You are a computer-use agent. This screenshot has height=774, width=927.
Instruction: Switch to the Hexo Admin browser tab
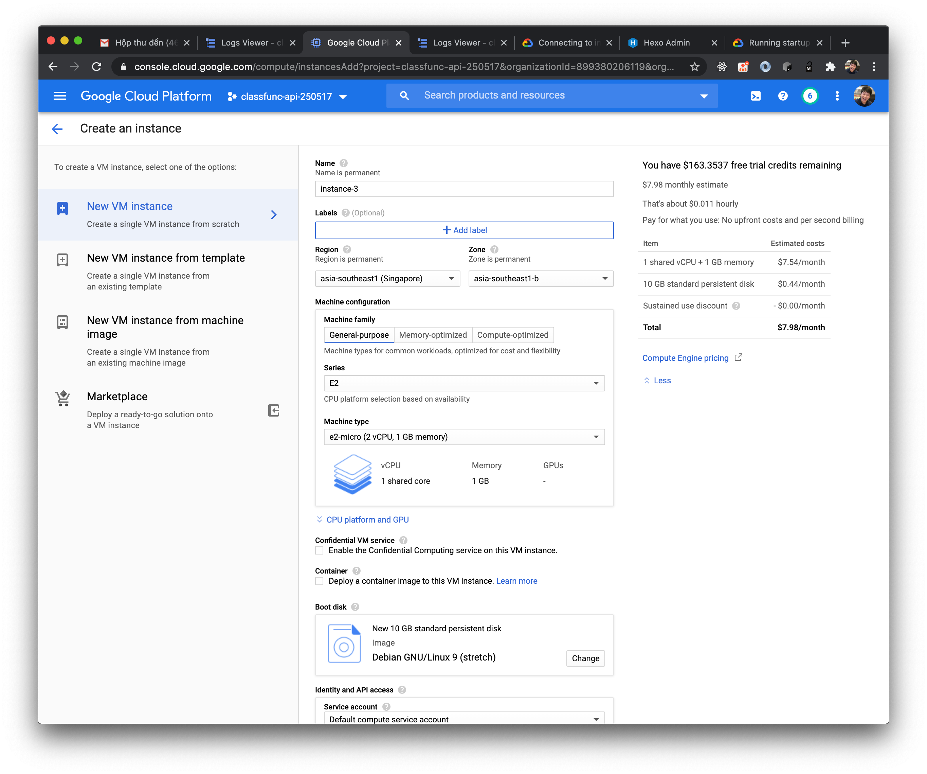click(x=666, y=43)
